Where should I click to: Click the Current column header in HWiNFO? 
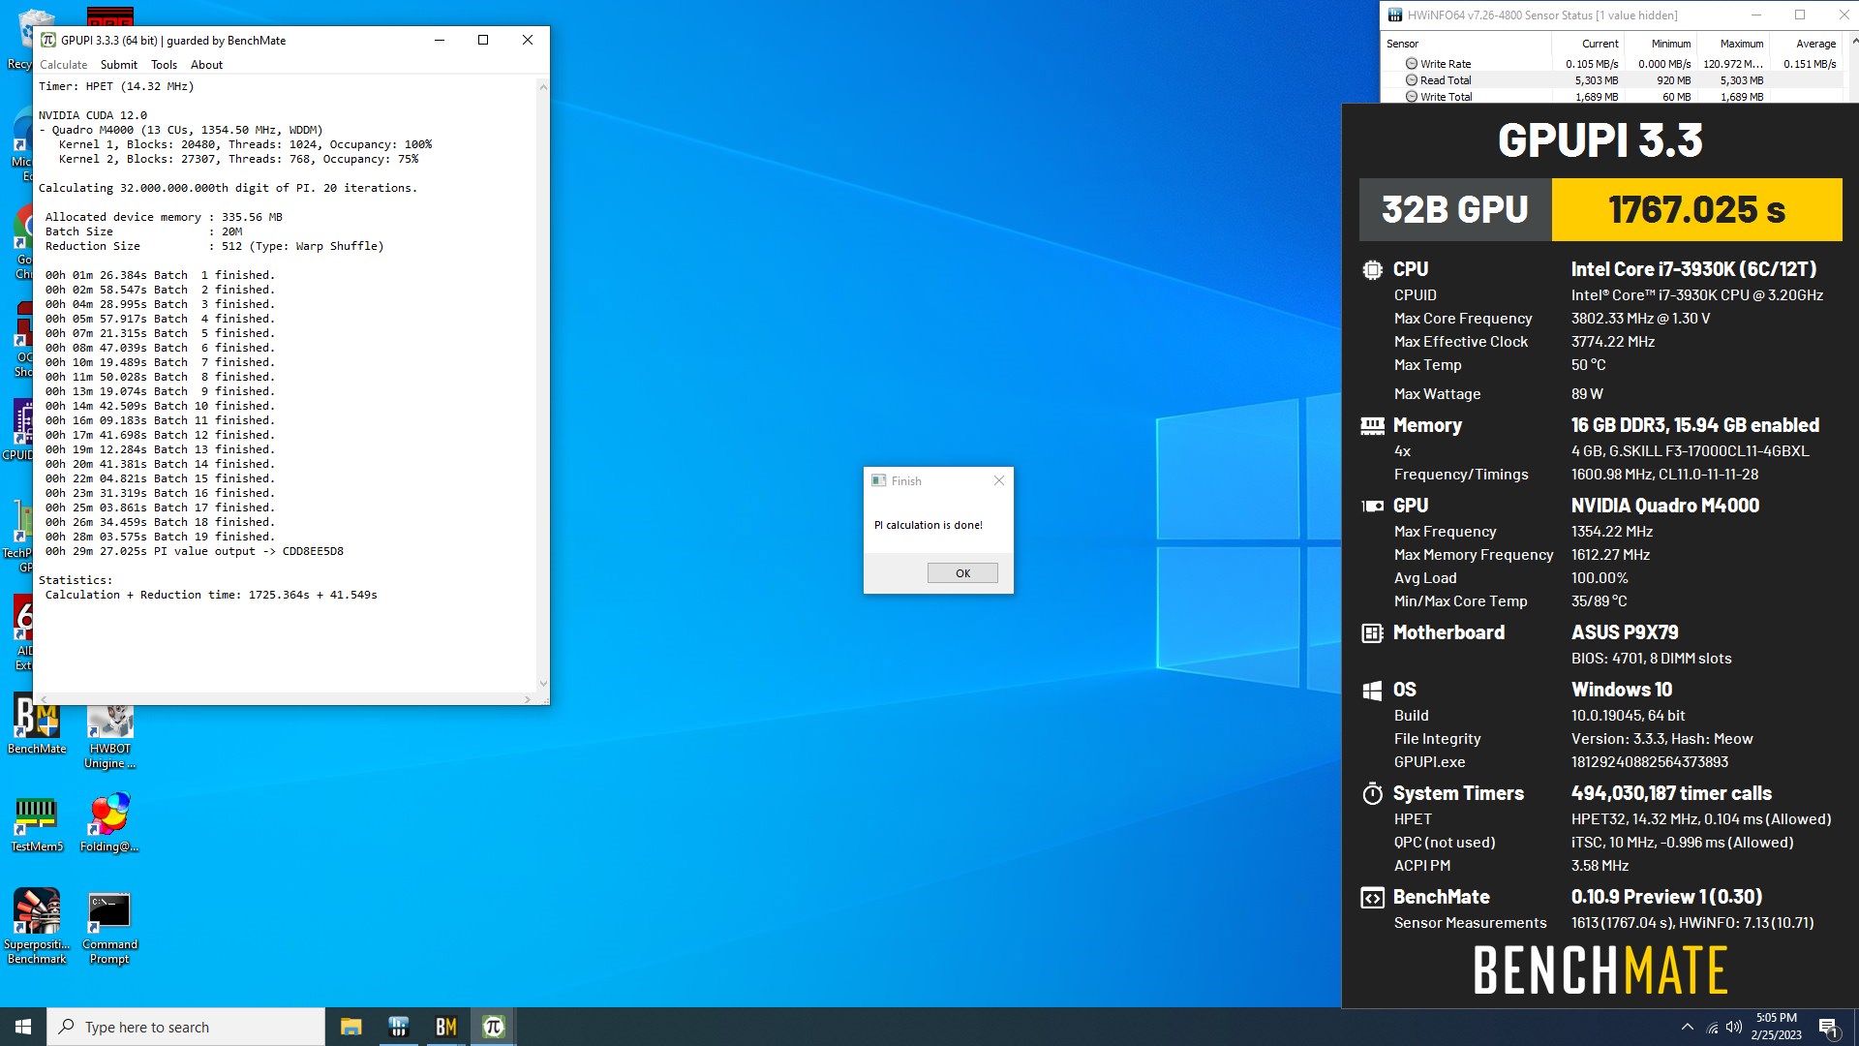[1600, 44]
